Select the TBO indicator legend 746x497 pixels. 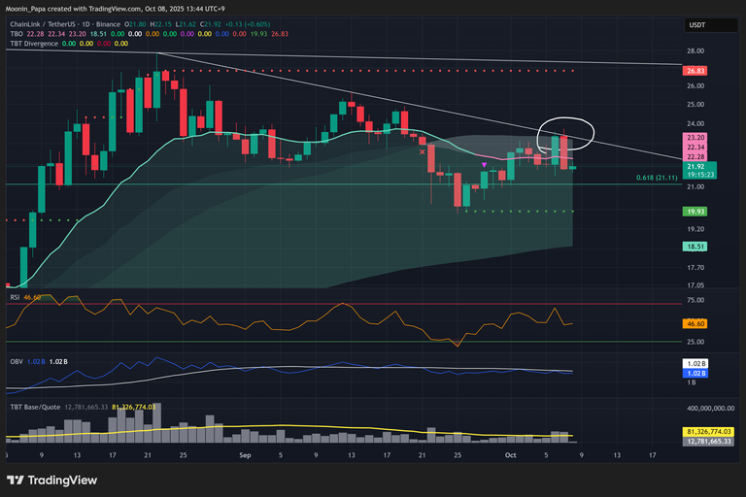pos(14,33)
